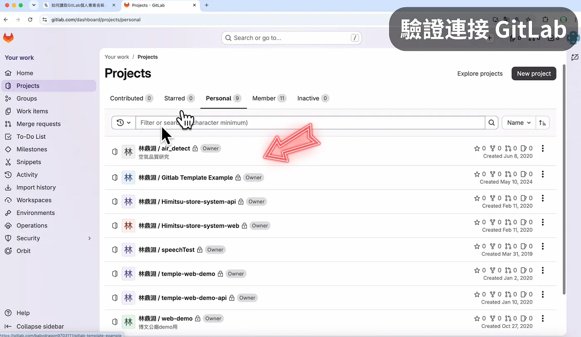Click the page vertical scrollbar
581x337 pixels.
tap(564, 179)
